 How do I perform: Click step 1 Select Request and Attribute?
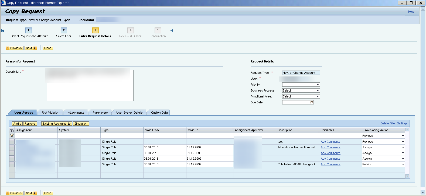(28, 30)
